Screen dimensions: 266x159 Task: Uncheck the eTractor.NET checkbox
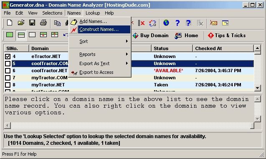8,56
